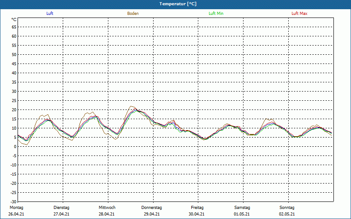Click the Luft legend label
Screen dimensions: 351x219
[x=50, y=14]
